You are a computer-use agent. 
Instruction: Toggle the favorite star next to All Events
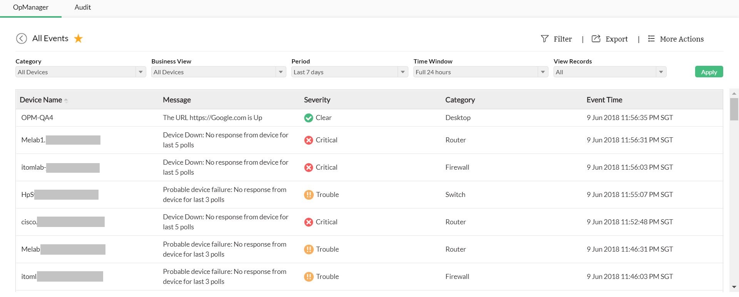click(x=79, y=38)
